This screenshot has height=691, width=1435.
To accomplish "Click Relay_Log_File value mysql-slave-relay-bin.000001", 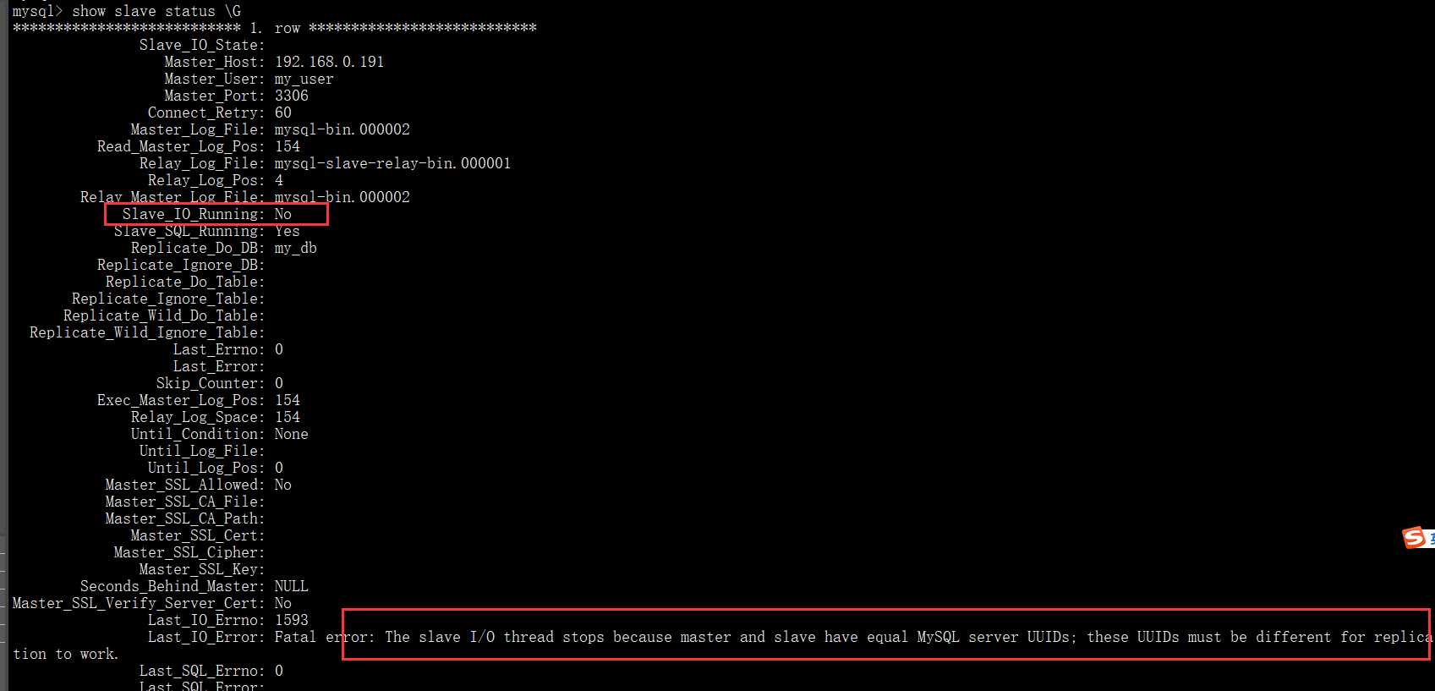I will (392, 163).
